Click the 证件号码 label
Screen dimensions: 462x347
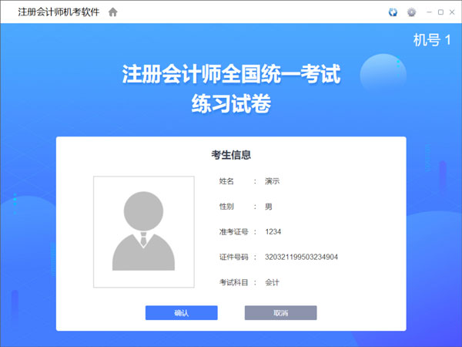(233, 257)
